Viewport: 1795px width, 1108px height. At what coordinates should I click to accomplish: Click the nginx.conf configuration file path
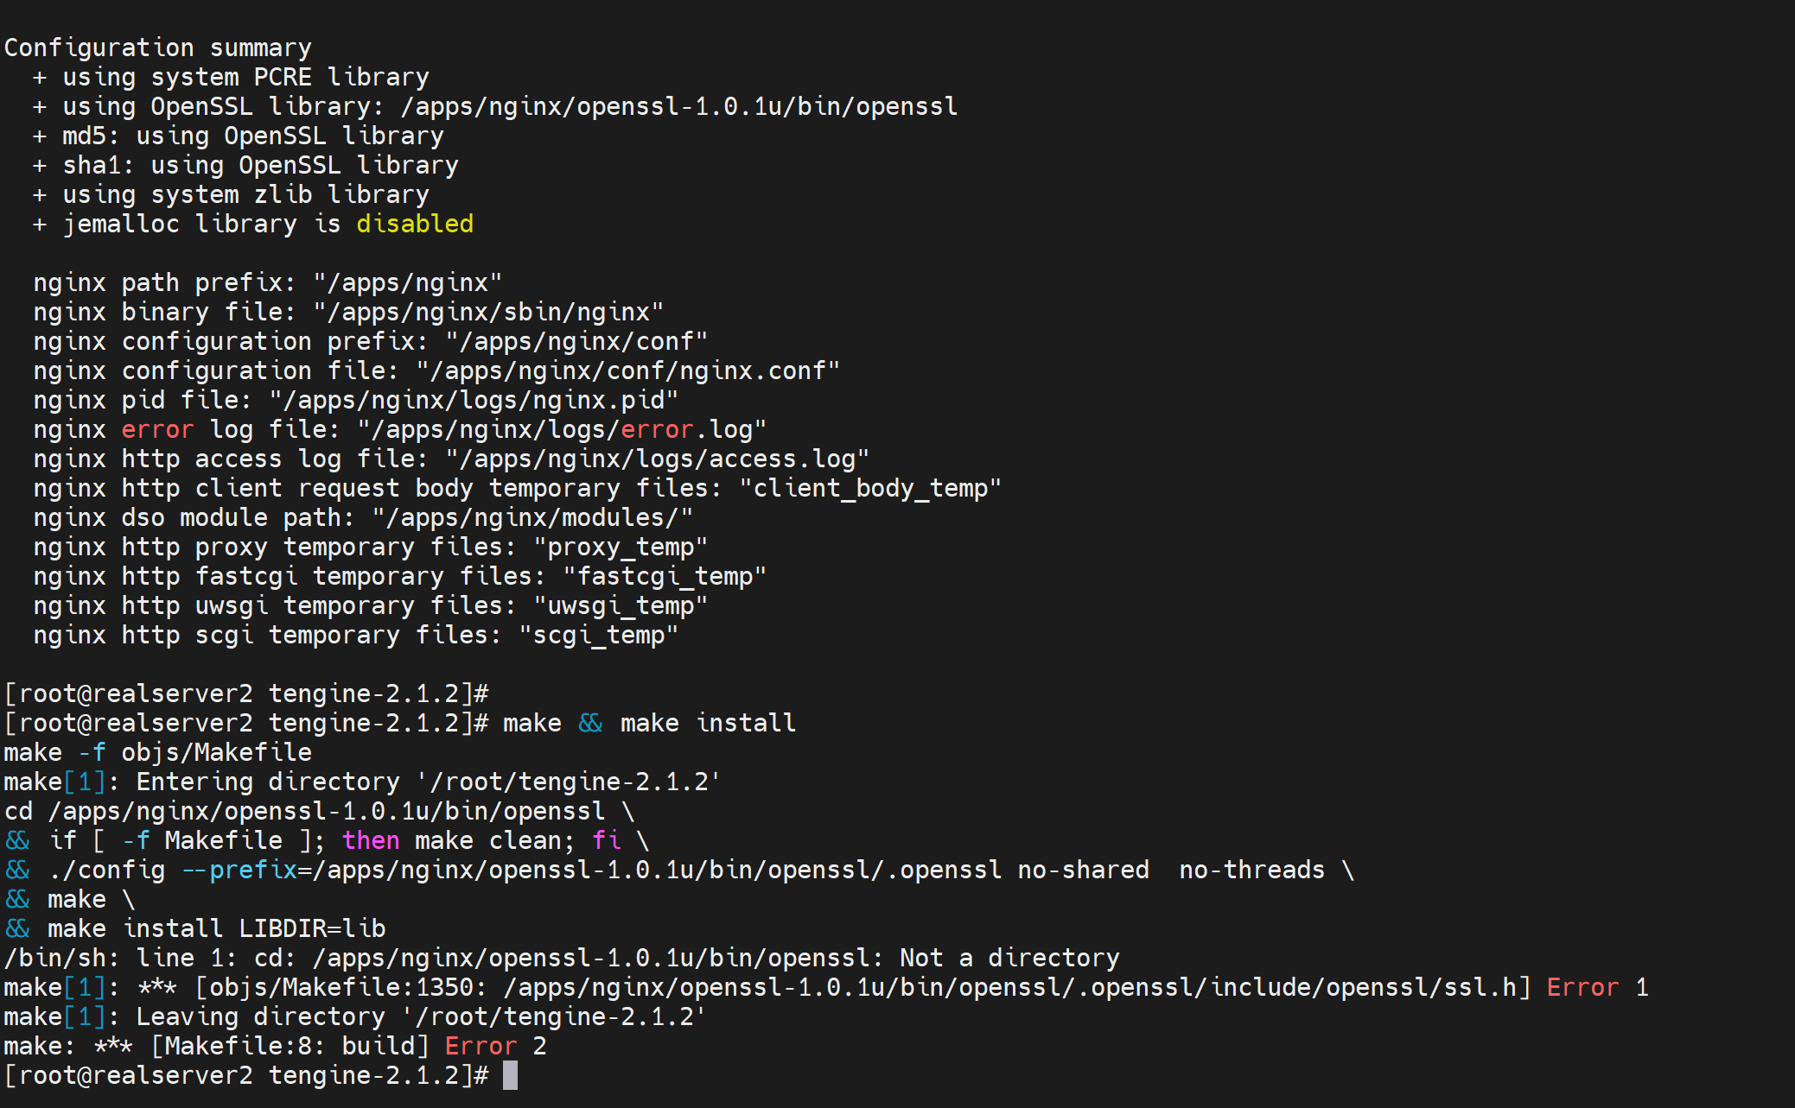coord(627,370)
